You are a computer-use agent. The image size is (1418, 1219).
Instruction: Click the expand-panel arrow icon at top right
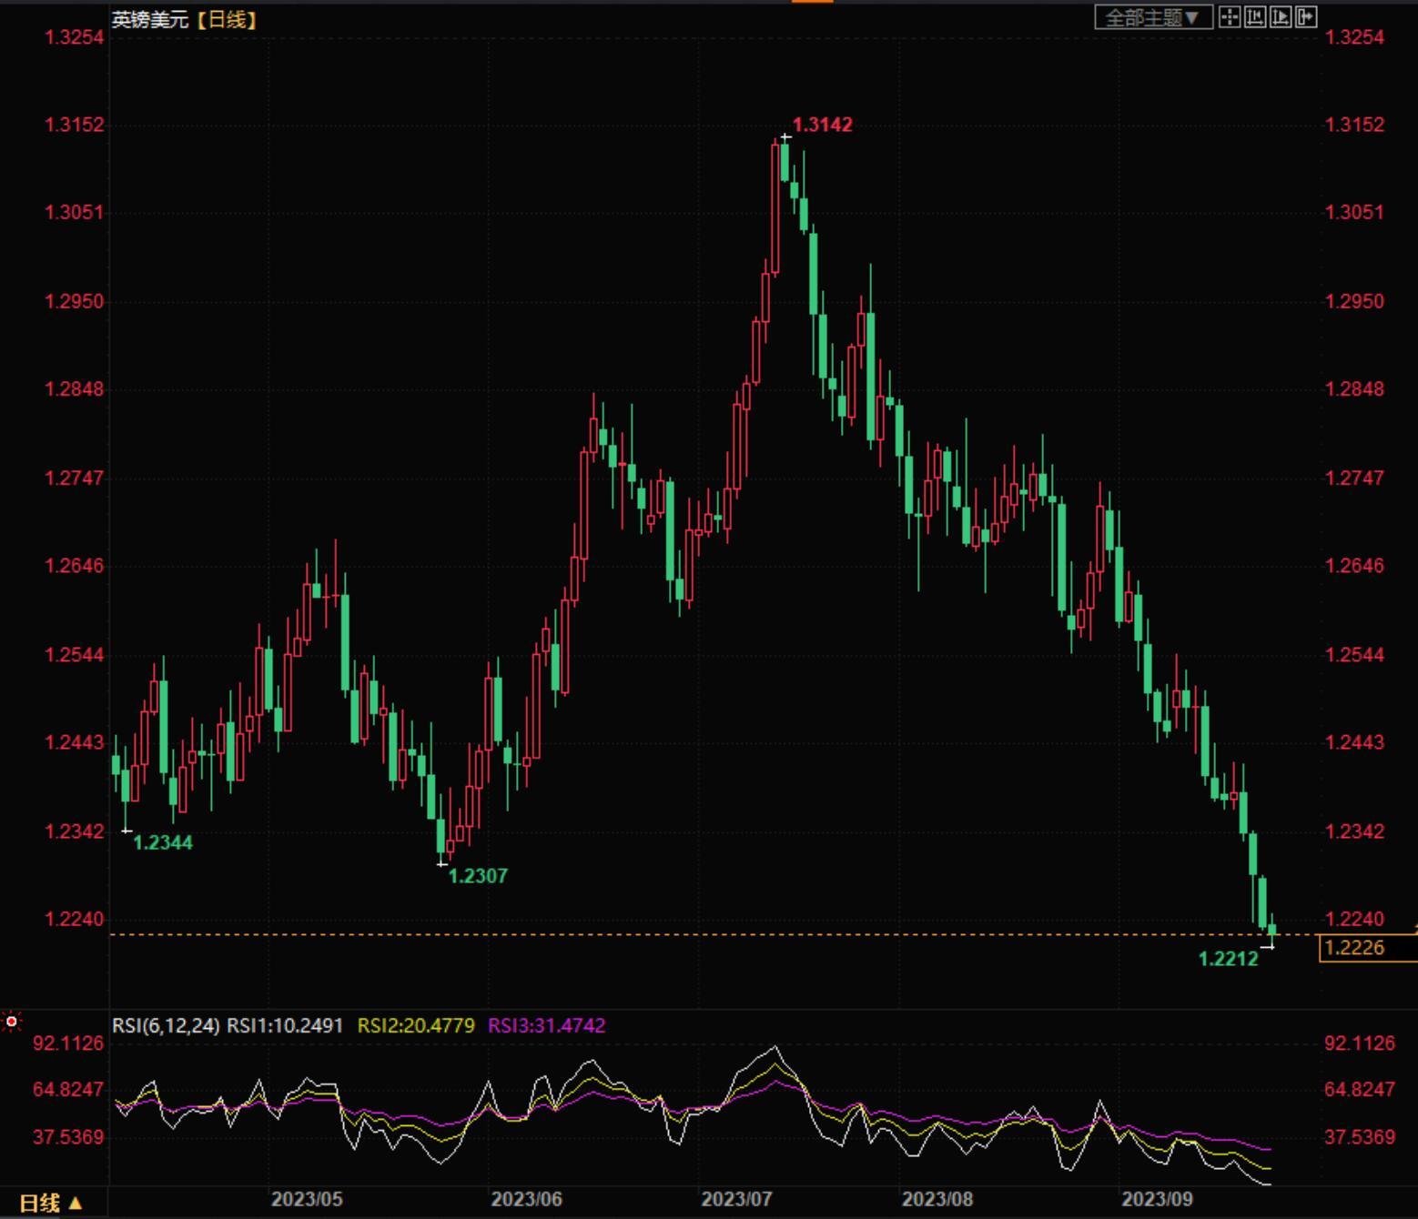pos(1306,16)
